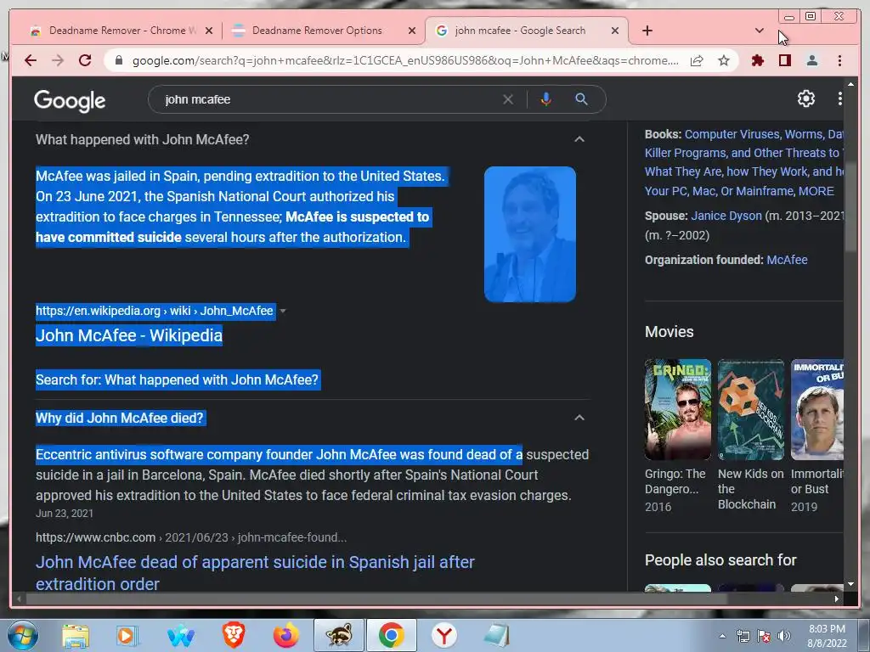This screenshot has height=652, width=870.
Task: Click Search for: What happened with John McAfee
Action: [x=177, y=379]
